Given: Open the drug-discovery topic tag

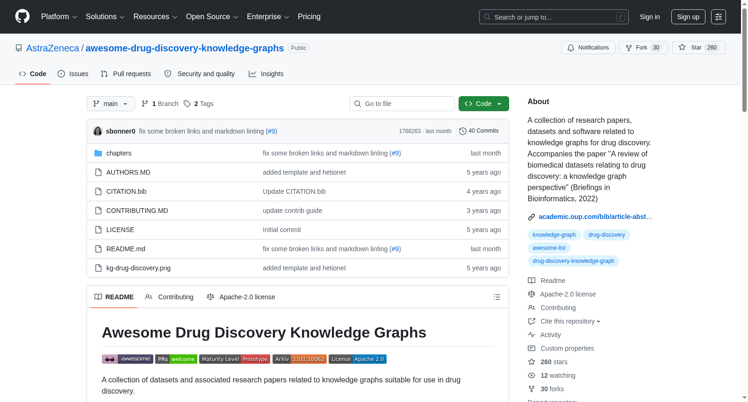Looking at the screenshot, I should (x=606, y=235).
